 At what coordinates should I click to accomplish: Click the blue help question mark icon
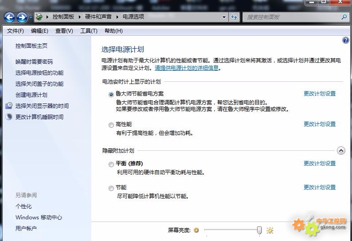(x=346, y=40)
